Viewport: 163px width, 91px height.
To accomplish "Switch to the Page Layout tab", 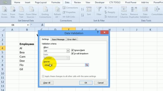I will click(41, 2).
